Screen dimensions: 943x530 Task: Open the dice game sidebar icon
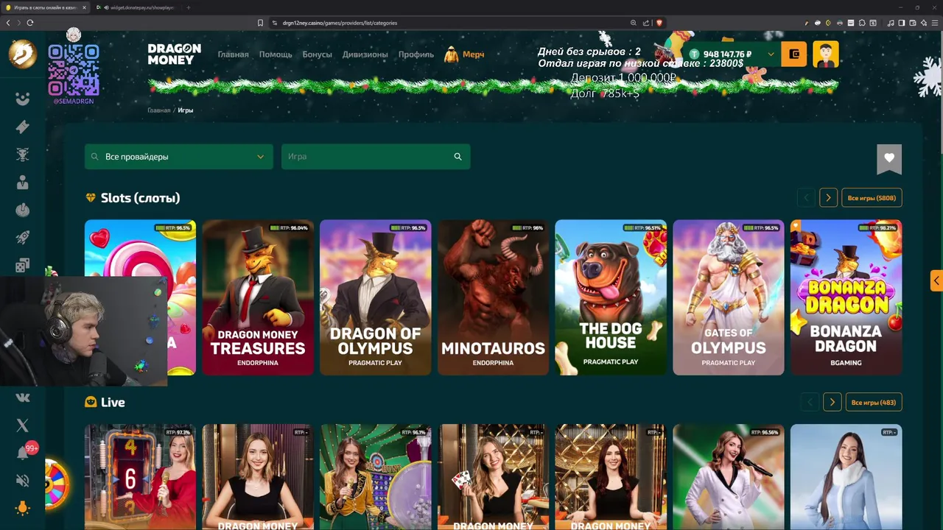(23, 266)
